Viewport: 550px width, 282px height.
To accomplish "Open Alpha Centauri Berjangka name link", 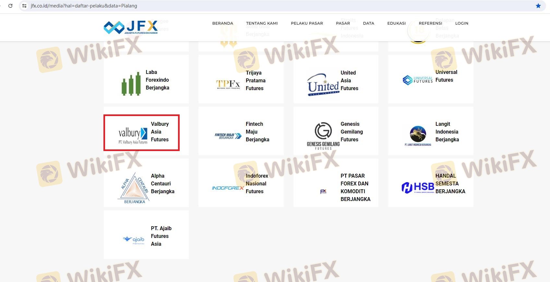I will 162,184.
